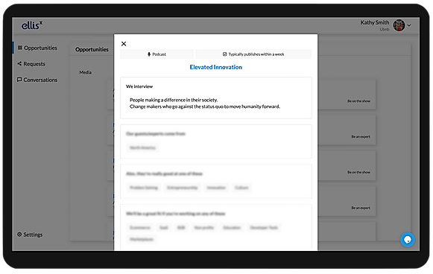Click first Be on the show label
433x274 pixels.
[x=358, y=101]
